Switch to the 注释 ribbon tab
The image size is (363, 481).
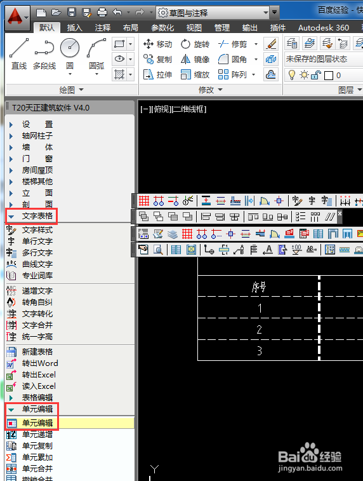(103, 28)
